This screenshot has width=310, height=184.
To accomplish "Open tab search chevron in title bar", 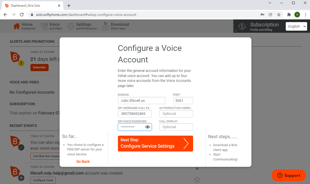I will (270, 3).
